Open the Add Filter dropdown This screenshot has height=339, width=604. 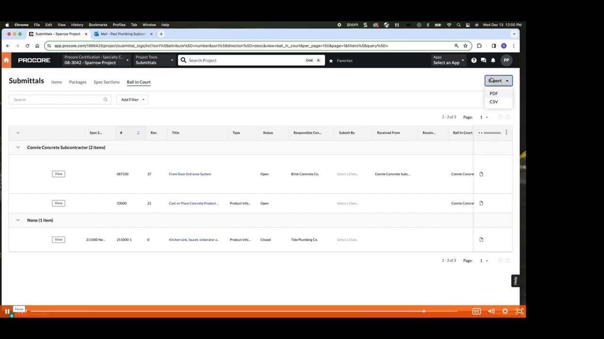pyautogui.click(x=133, y=100)
